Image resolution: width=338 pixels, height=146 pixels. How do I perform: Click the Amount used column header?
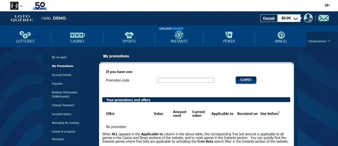pos(180,114)
